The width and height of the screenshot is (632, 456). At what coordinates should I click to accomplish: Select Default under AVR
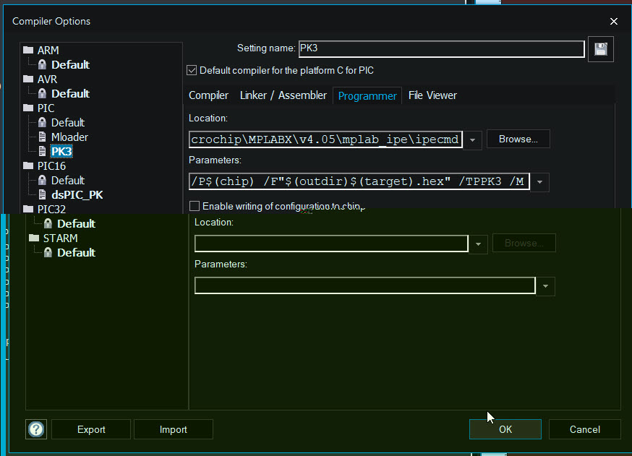click(x=70, y=93)
